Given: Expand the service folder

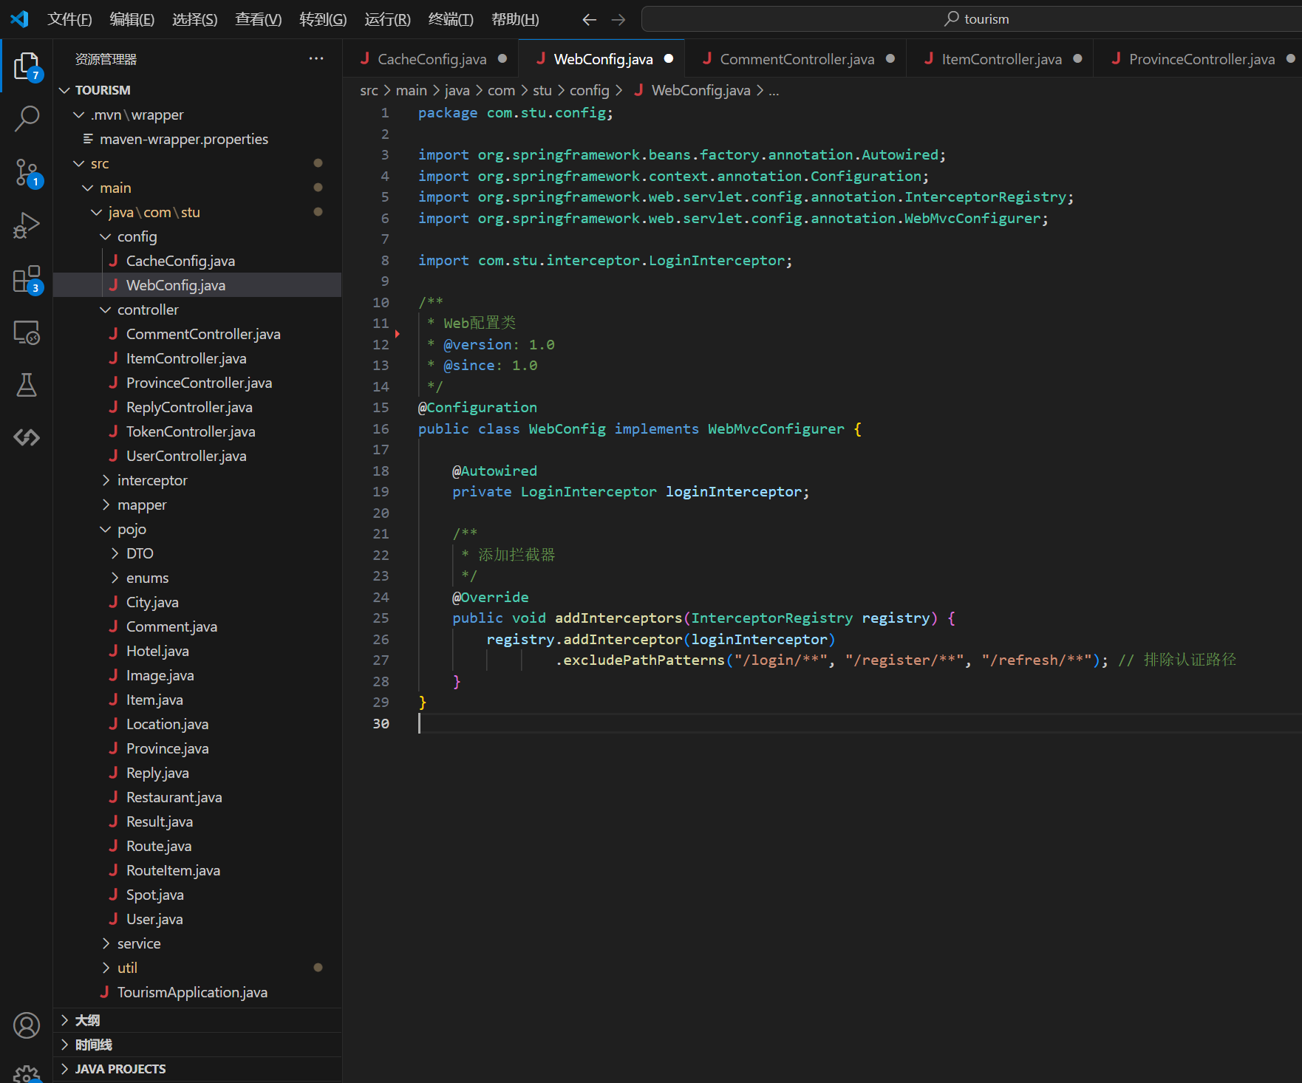Looking at the screenshot, I should (x=138, y=943).
